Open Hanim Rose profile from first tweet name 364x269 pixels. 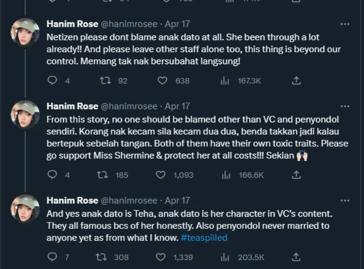pos(72,24)
